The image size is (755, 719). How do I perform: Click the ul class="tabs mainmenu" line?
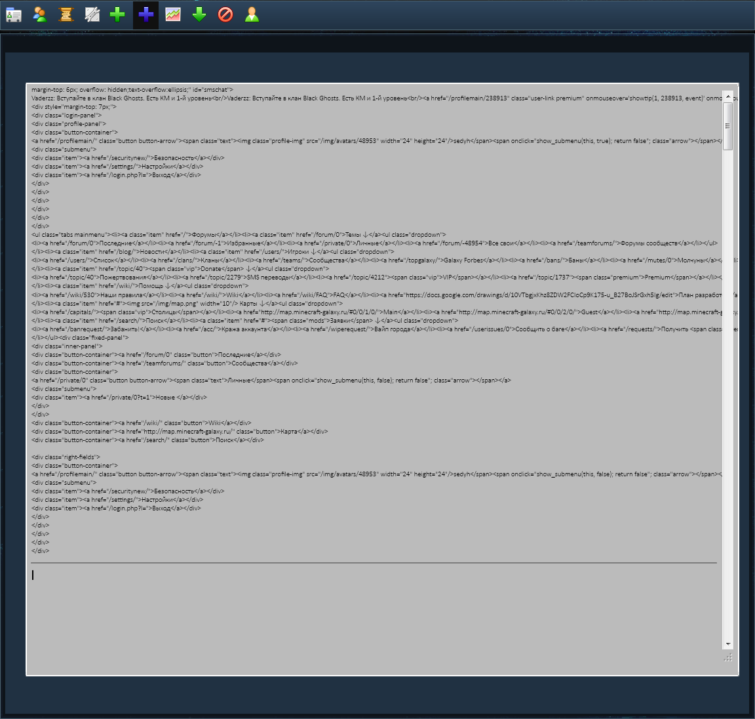(239, 235)
